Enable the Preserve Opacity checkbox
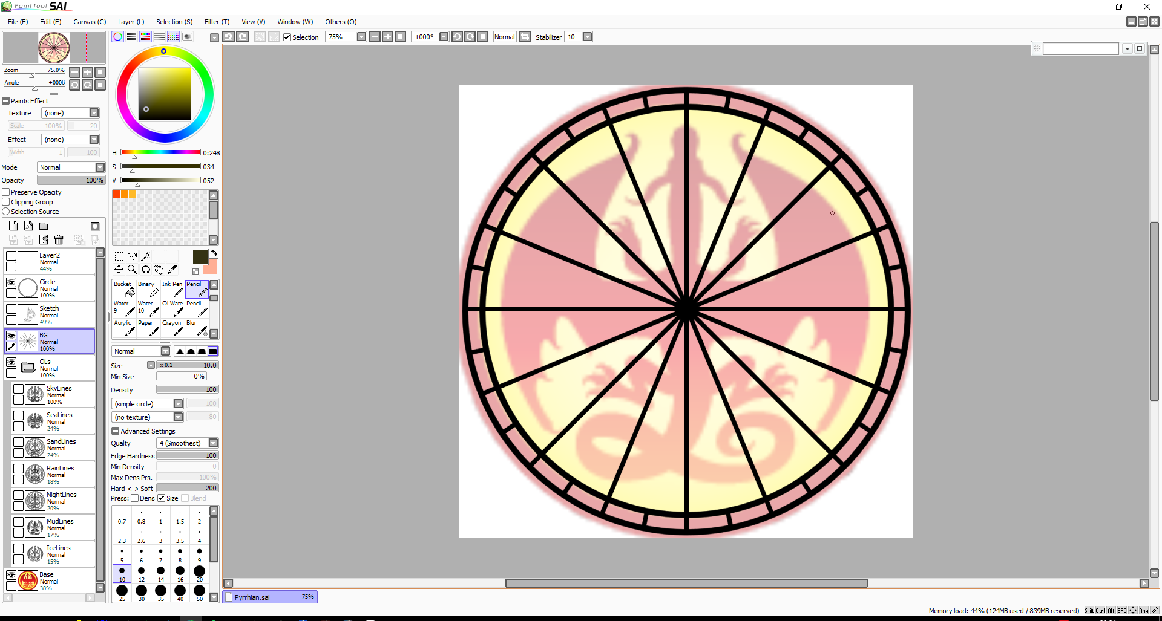Screen dimensions: 1162x621 6,192
